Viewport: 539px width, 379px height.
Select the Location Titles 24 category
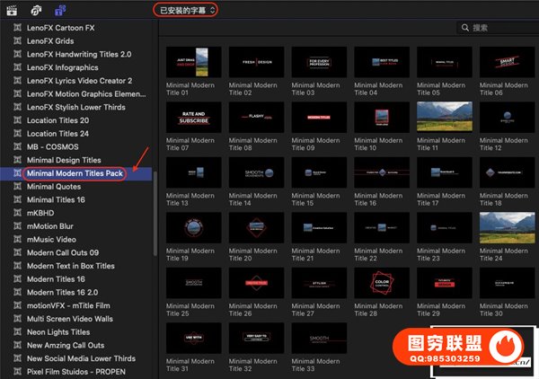pyautogui.click(x=57, y=134)
